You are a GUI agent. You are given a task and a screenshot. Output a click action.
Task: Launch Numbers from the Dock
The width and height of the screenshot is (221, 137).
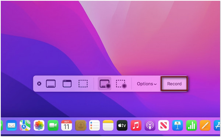(x=192, y=125)
